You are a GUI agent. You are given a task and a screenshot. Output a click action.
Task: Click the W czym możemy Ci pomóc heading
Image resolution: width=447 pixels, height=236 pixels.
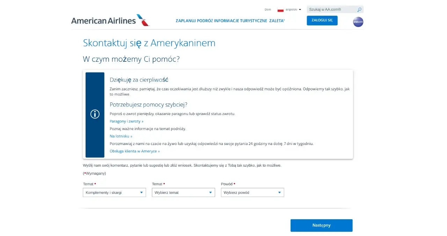(131, 59)
